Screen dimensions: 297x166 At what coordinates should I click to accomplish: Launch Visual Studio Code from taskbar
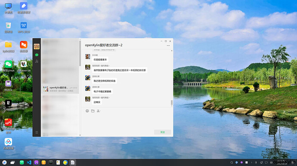click(x=29, y=163)
